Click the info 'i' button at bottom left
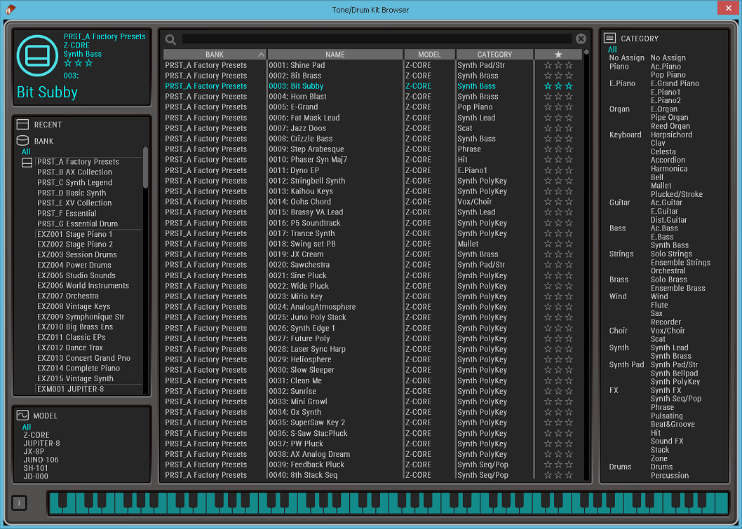 point(19,503)
